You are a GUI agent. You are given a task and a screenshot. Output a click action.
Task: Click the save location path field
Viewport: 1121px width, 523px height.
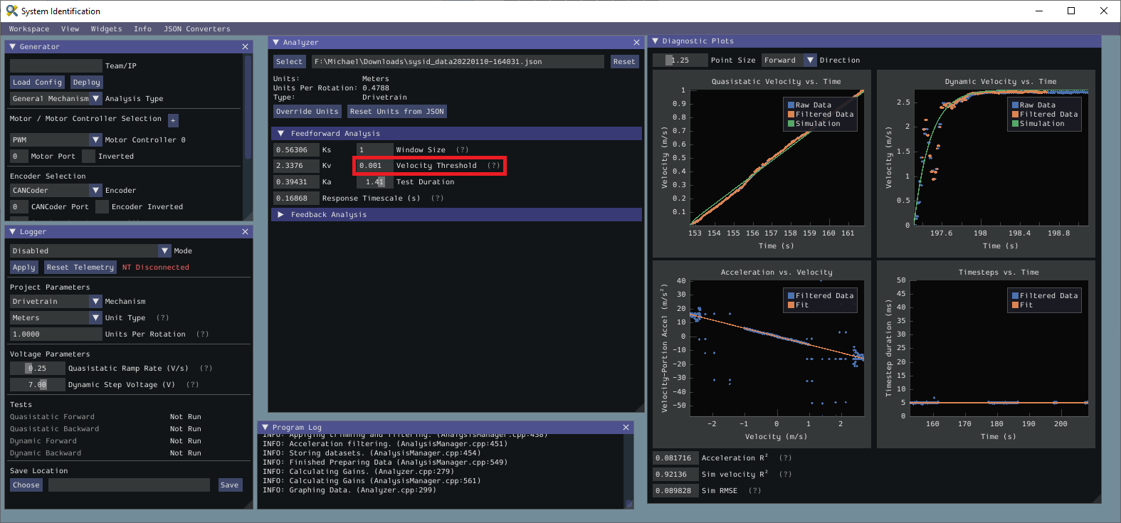(x=129, y=485)
